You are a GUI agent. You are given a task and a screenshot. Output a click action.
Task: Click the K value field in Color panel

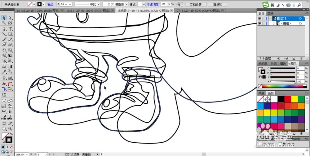[300, 81]
